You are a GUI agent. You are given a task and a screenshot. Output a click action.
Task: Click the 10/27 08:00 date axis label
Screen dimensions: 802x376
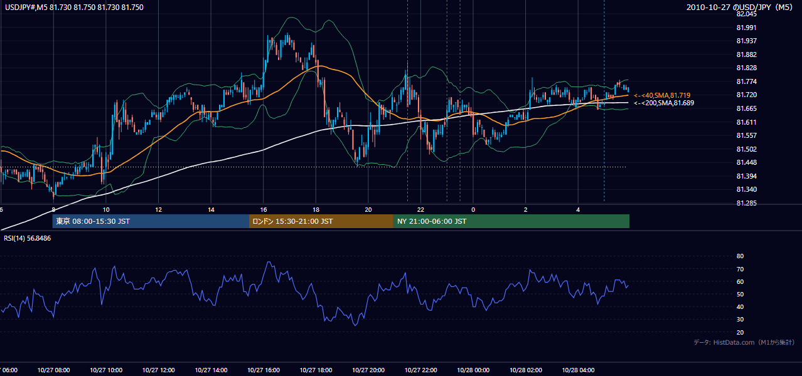tap(53, 370)
